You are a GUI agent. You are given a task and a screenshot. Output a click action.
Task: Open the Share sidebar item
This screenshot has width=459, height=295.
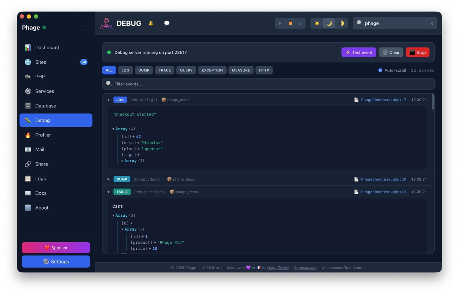[56, 164]
